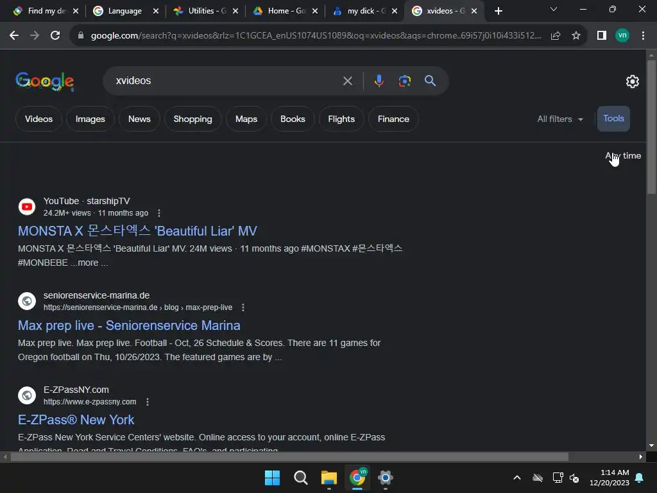This screenshot has height=493, width=657.
Task: Open the Chrome side panel
Action: pyautogui.click(x=602, y=36)
